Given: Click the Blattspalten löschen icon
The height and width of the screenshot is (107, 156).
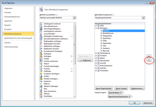Looking at the screenshot, I should (41, 44).
